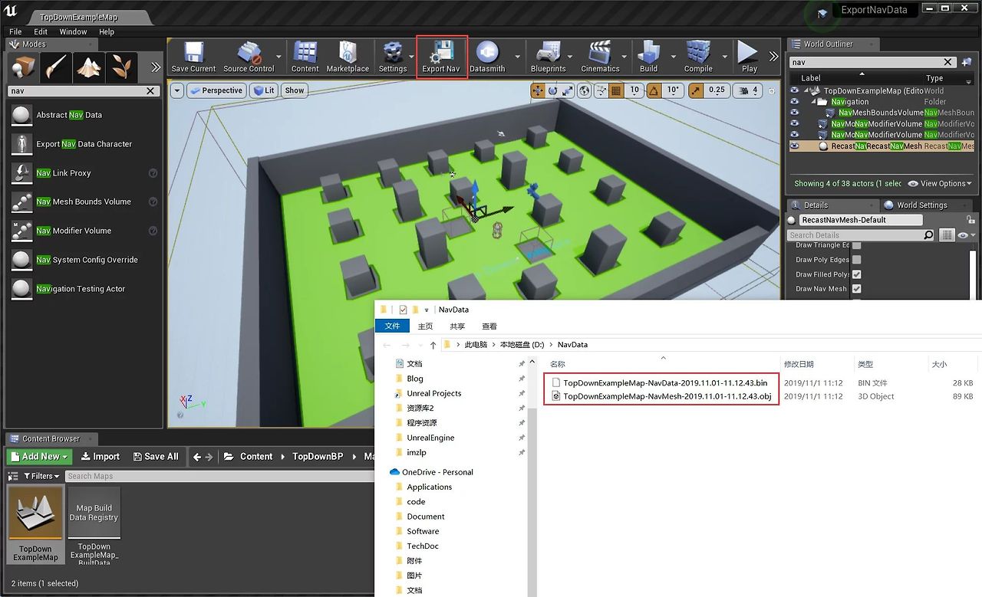Launch the Marketplace from the toolbar
Image resolution: width=982 pixels, height=597 pixels.
[348, 57]
